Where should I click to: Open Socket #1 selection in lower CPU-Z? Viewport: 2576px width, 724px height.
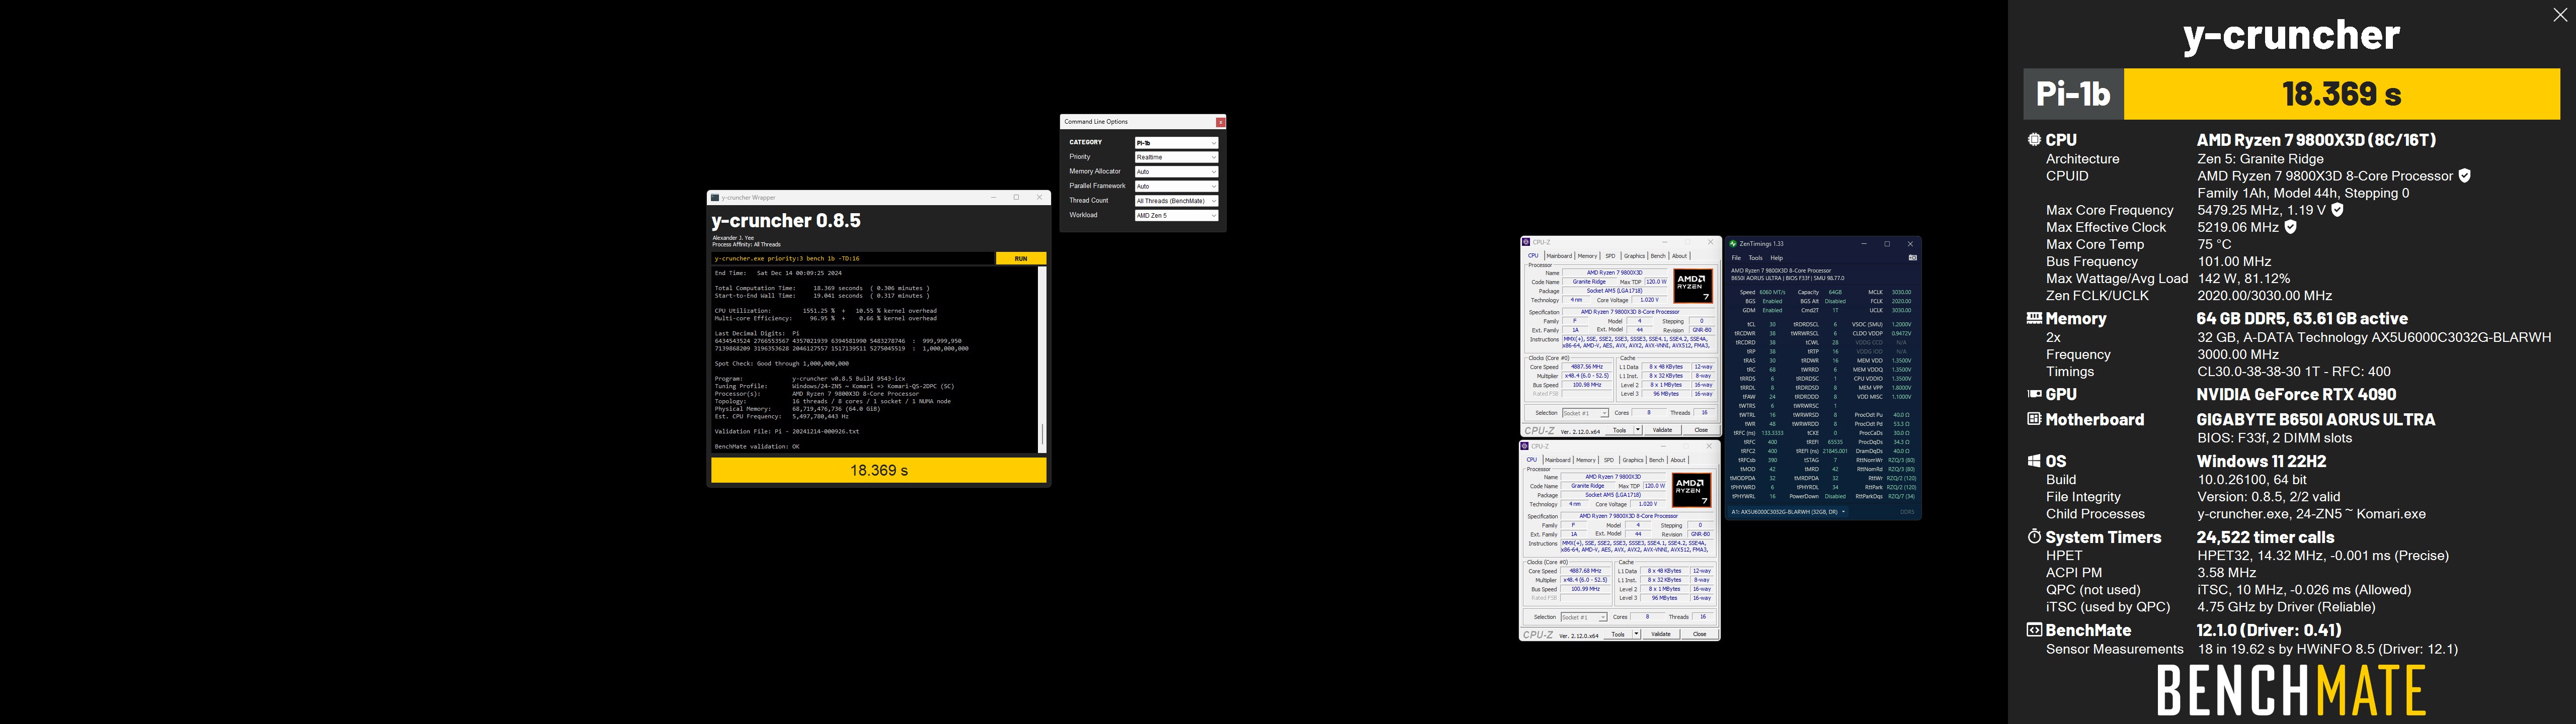point(1584,617)
